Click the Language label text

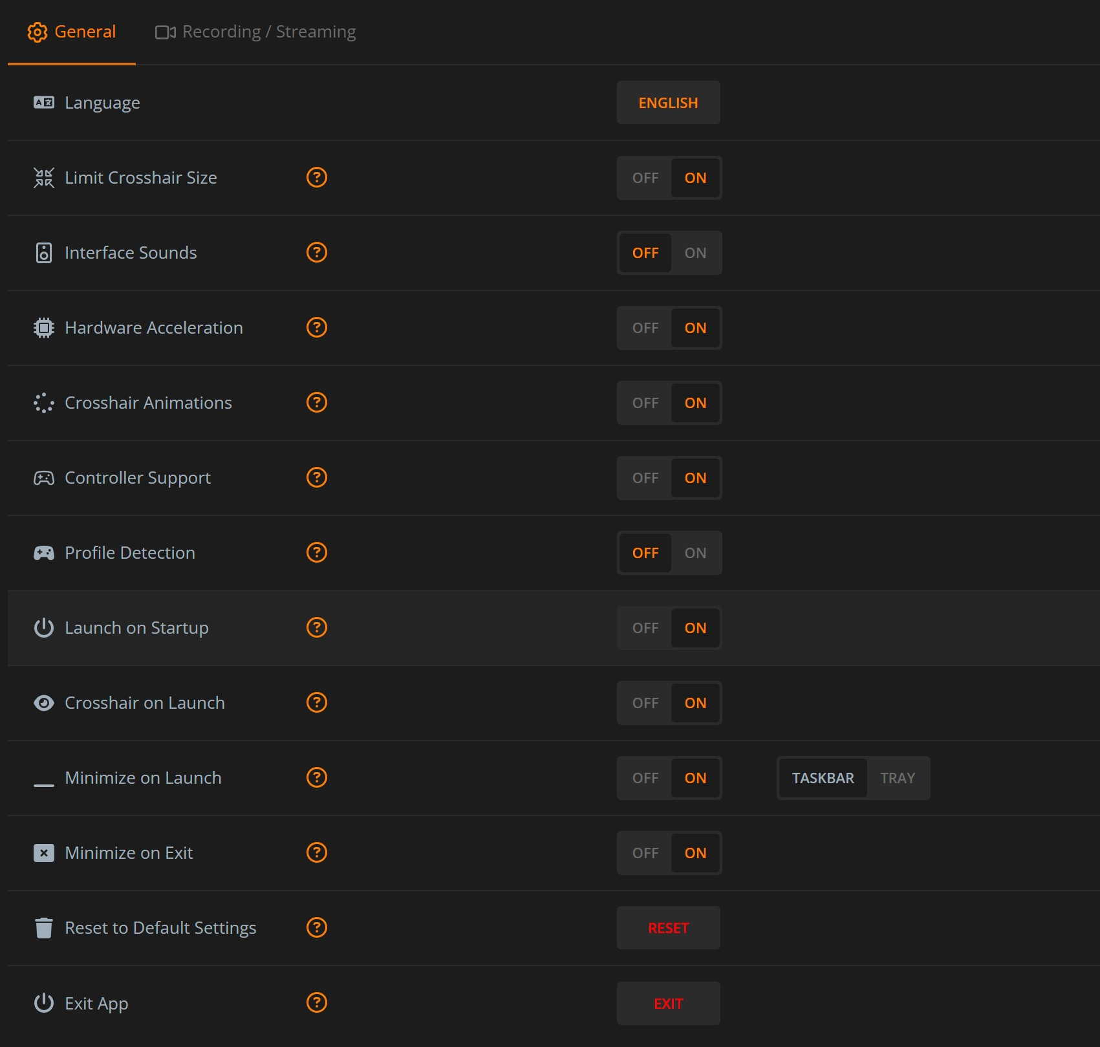pyautogui.click(x=102, y=103)
